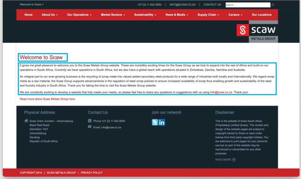The width and height of the screenshot is (301, 179).
Task: Open the News & Media dropdown
Action: click(x=177, y=15)
